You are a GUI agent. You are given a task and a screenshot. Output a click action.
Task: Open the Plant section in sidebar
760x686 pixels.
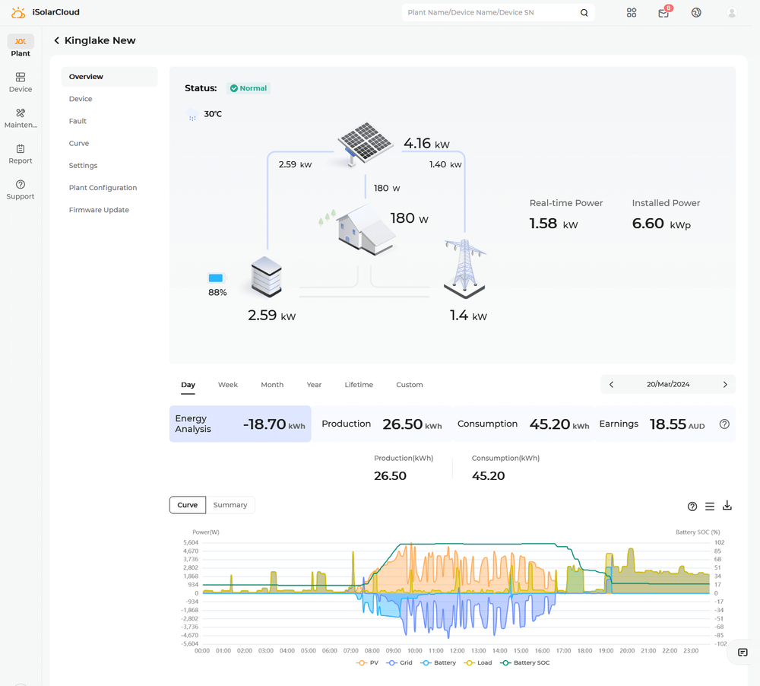[x=21, y=46]
